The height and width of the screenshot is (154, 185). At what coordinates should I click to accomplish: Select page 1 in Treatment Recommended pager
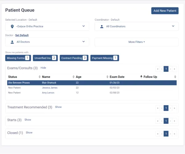(166, 108)
